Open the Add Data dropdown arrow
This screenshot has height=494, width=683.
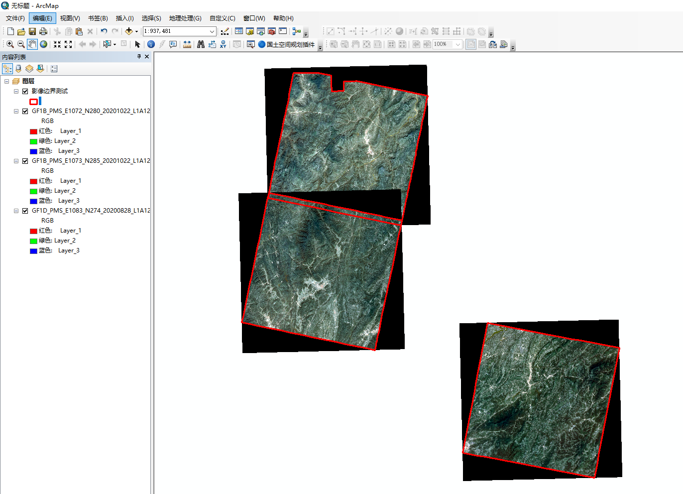(x=136, y=31)
